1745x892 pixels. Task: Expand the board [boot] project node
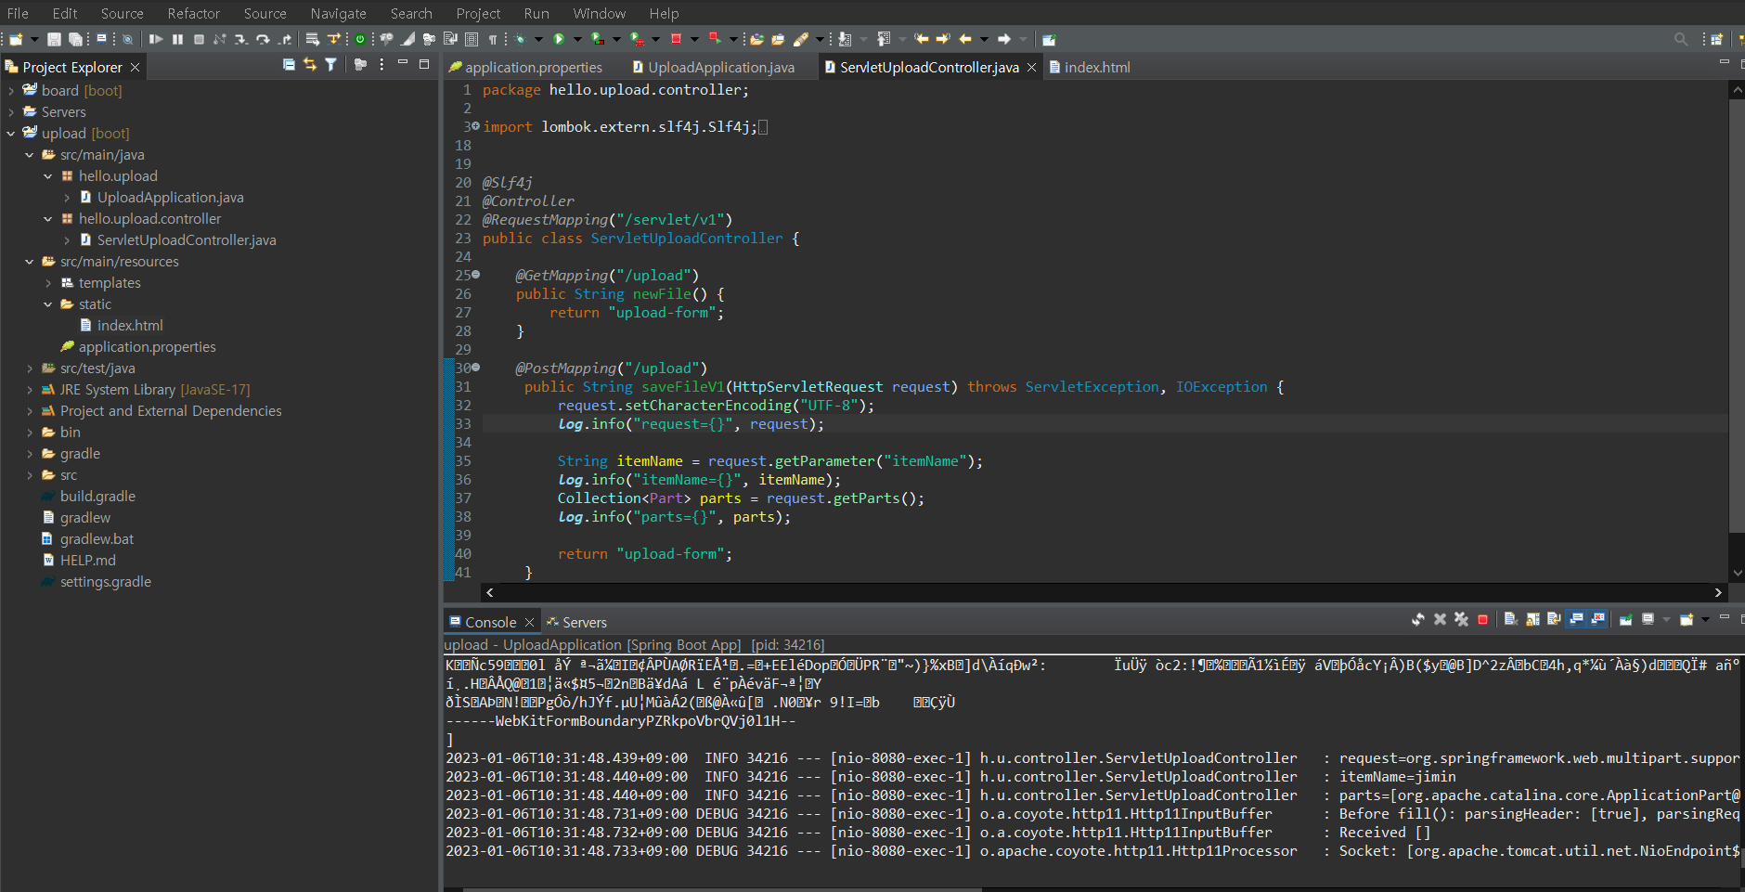click(x=11, y=91)
